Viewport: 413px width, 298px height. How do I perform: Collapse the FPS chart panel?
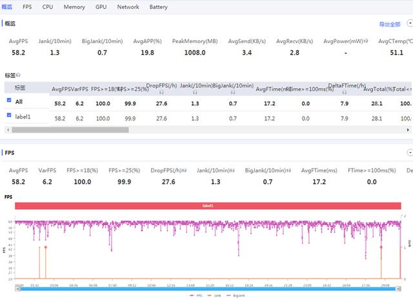click(x=409, y=153)
